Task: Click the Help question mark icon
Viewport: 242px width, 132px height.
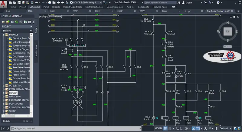Action: 218,2
